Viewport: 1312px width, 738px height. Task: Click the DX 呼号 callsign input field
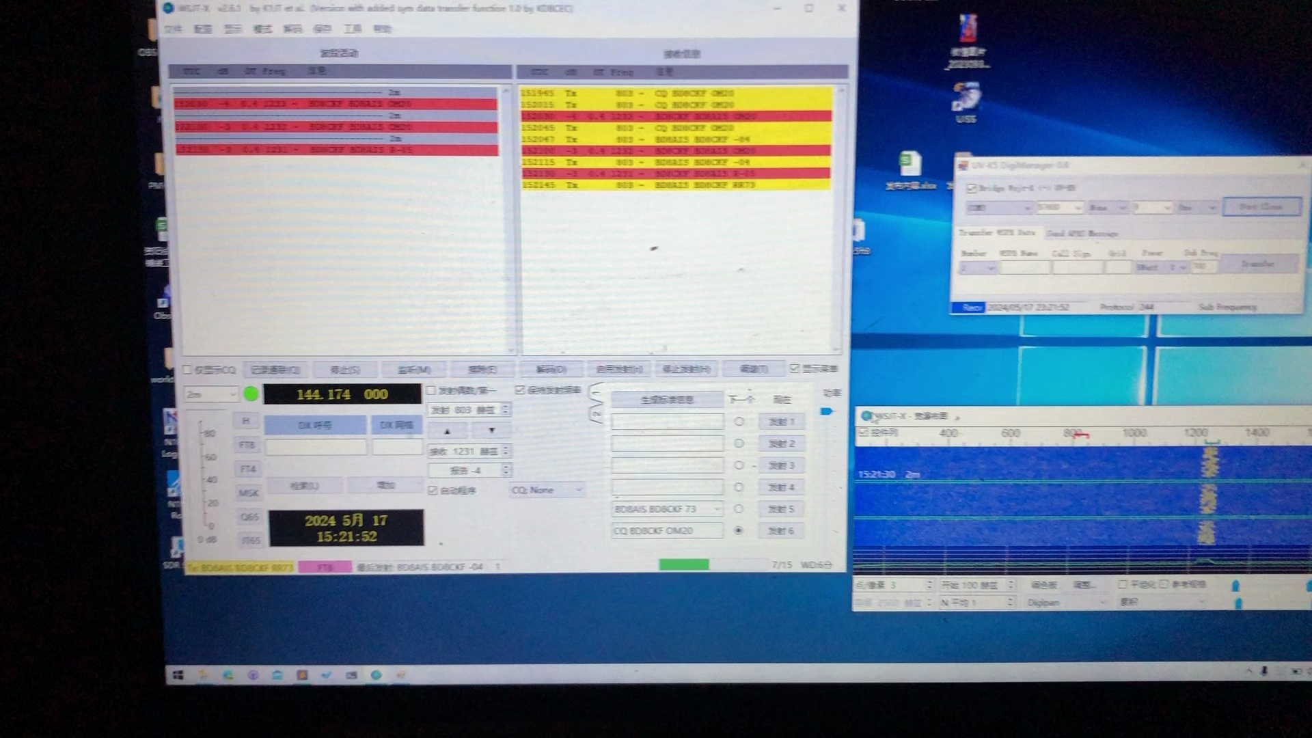tap(316, 446)
